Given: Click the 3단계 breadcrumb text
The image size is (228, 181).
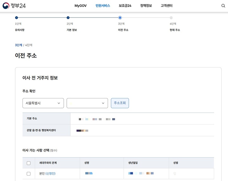Looking at the screenshot, I should 18,45.
